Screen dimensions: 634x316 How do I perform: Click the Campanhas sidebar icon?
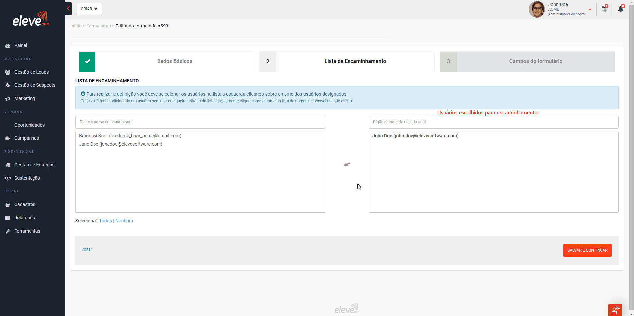7,138
